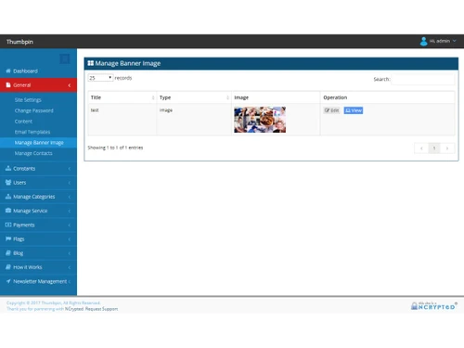Open Manage Contacts in the sidebar
Image resolution: width=464 pixels, height=348 pixels.
[33, 153]
